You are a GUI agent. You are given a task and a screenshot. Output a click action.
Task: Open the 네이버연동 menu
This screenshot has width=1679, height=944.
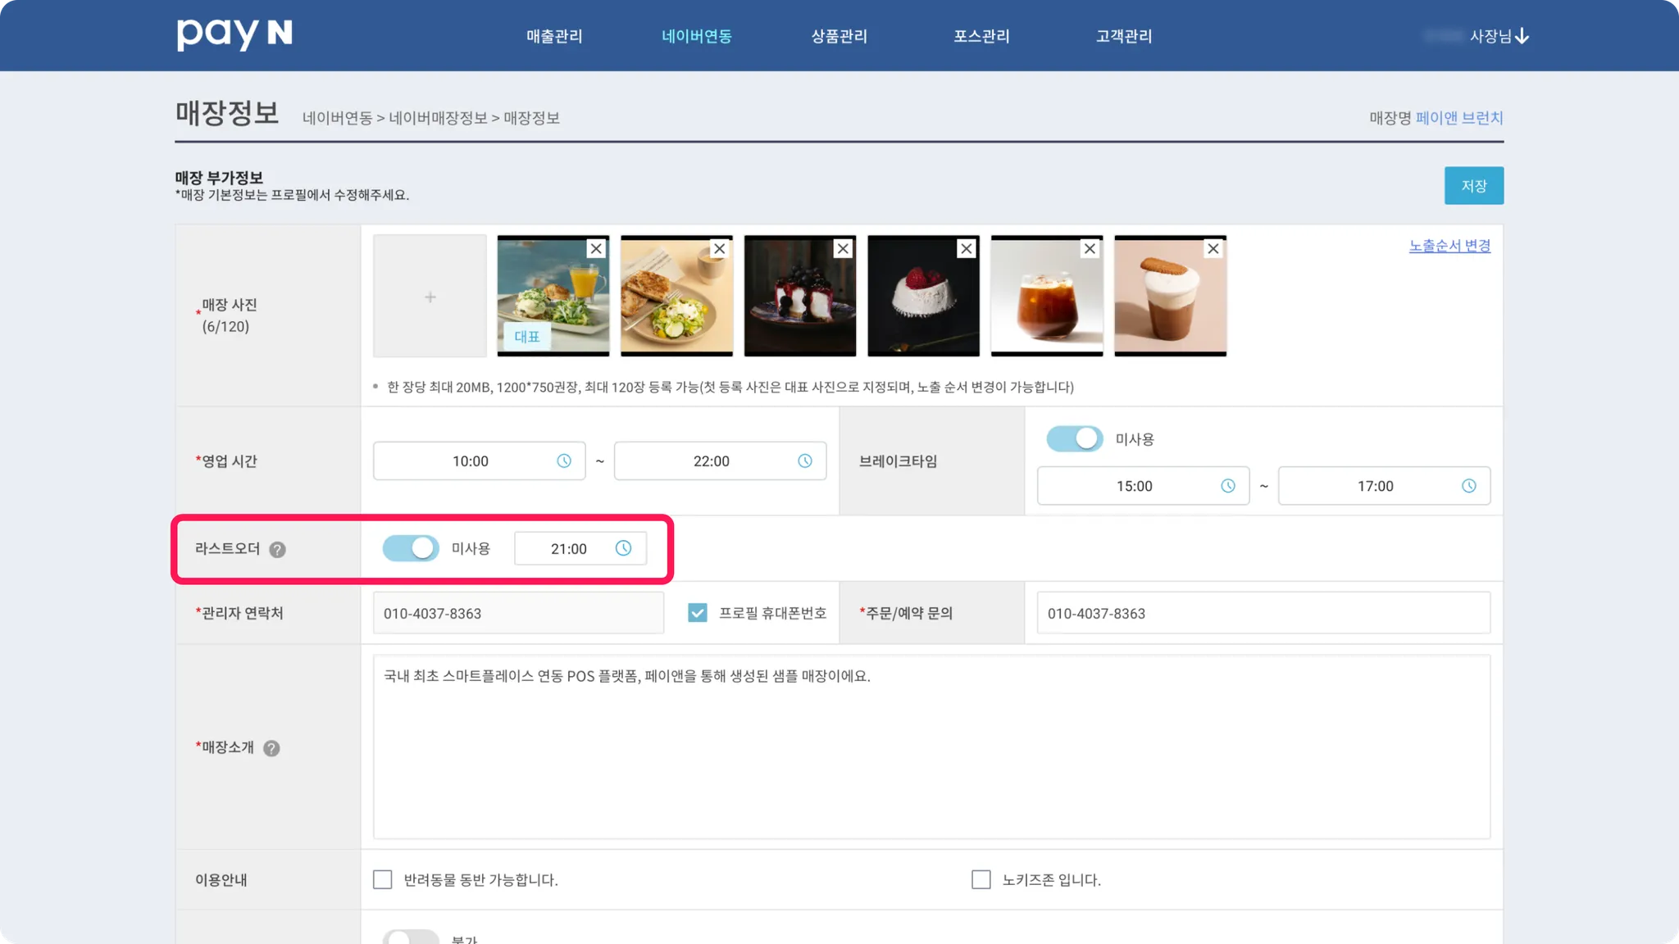click(x=696, y=36)
